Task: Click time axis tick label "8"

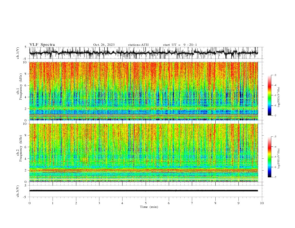Action: [215, 203]
